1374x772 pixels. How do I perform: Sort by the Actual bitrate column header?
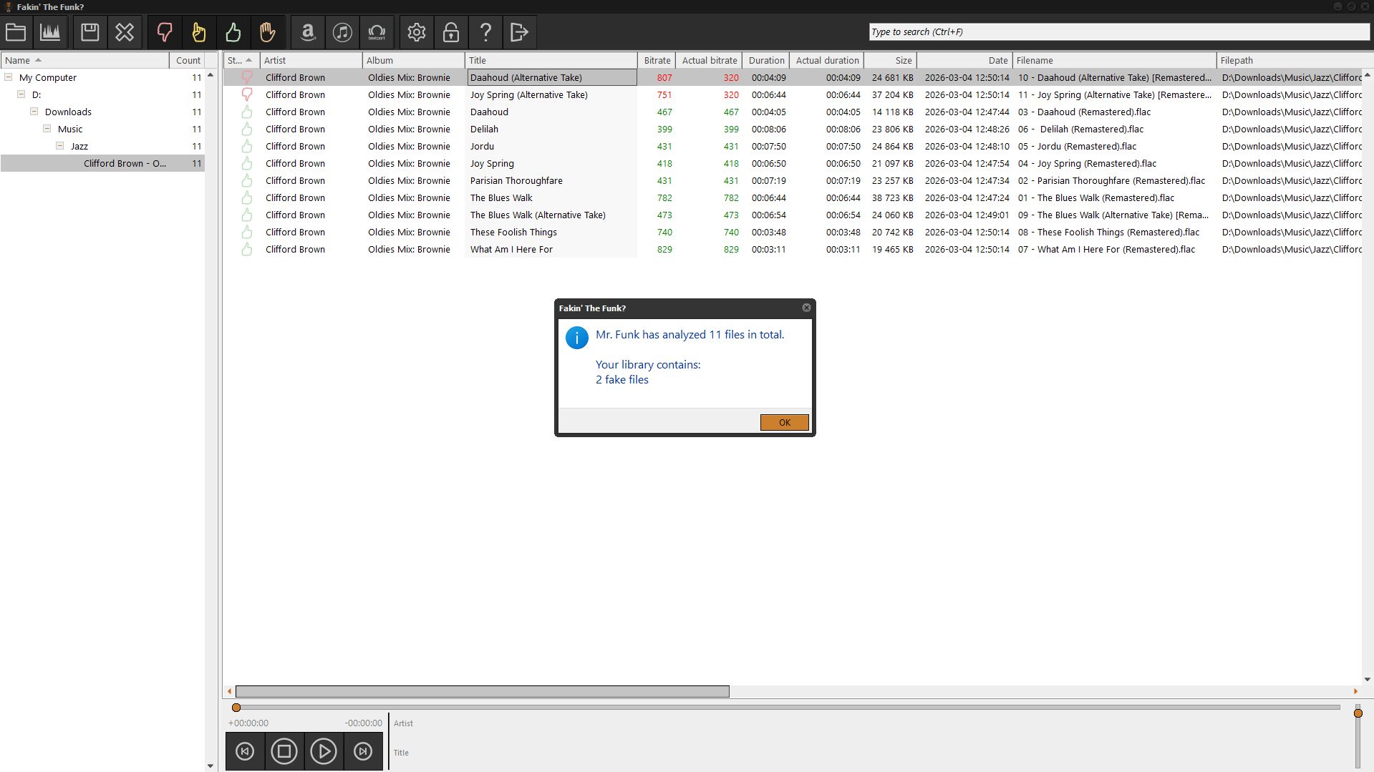coord(709,61)
